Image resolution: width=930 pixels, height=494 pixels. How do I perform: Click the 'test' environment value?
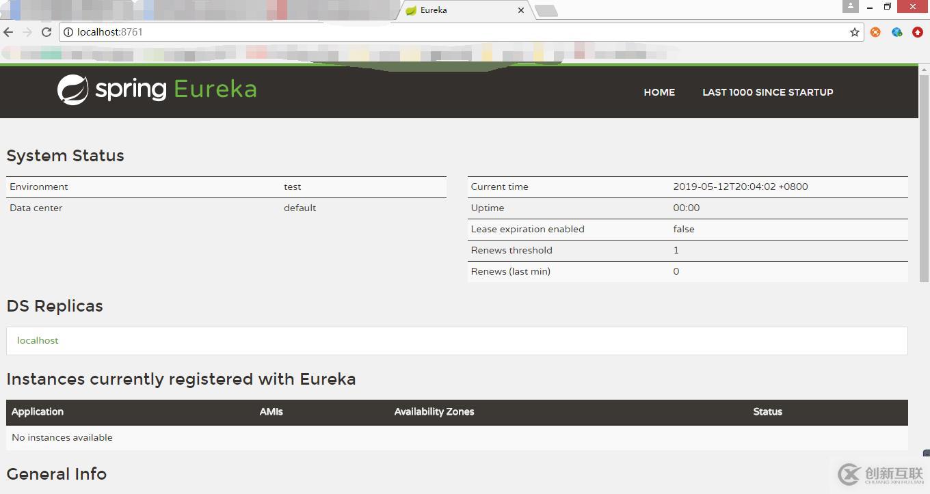293,187
